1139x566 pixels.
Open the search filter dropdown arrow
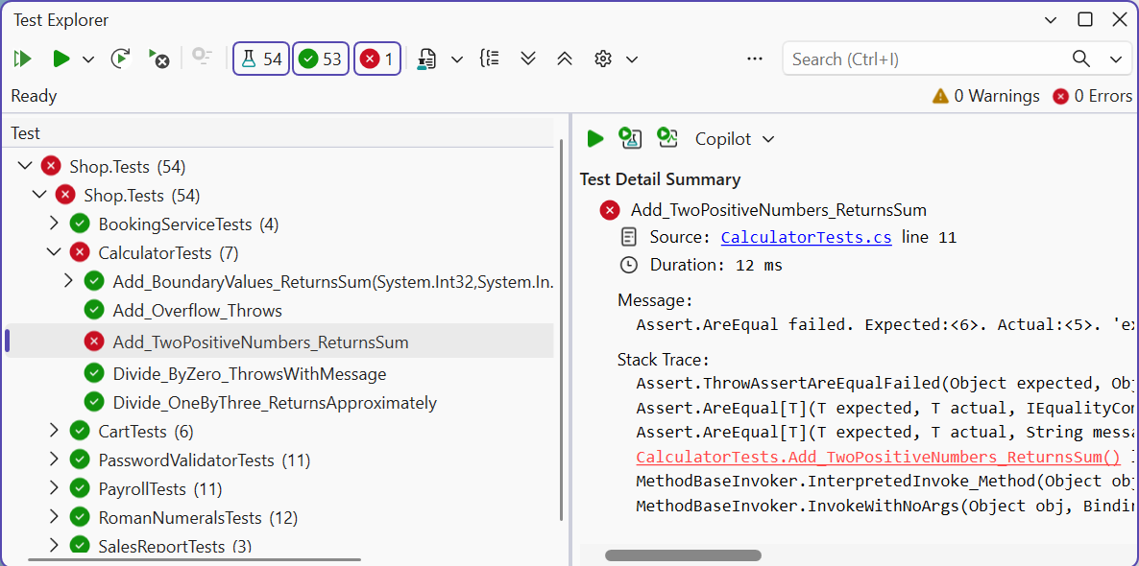pos(1116,59)
